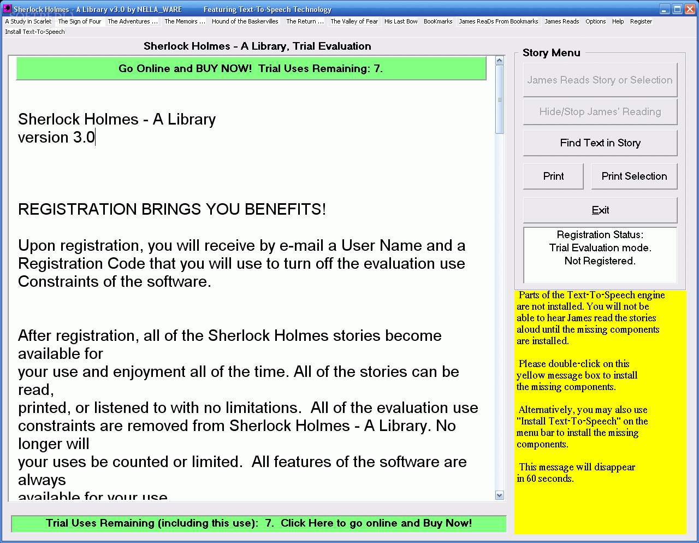
Task: Click the 'version 3.0' text line
Action: click(x=56, y=137)
